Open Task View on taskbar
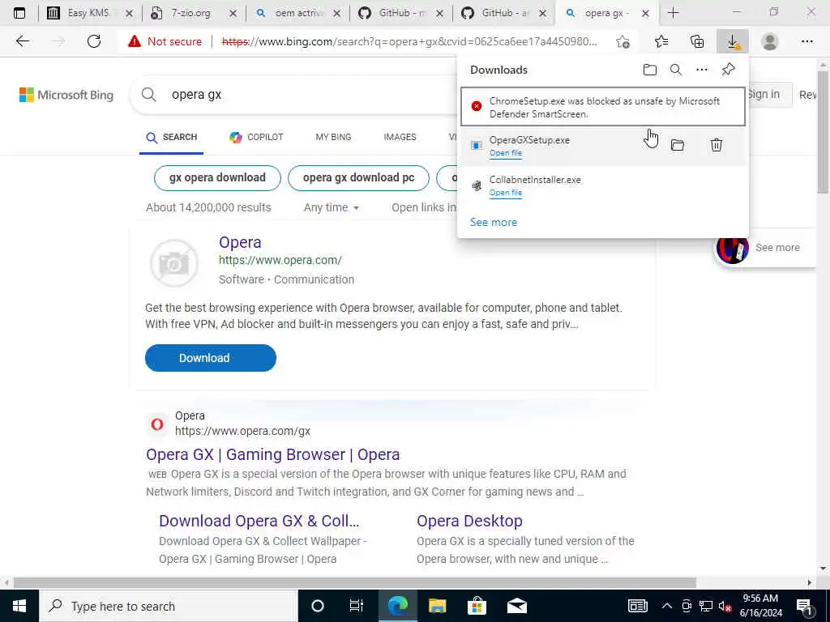Viewport: 830px width, 622px height. coord(357,606)
